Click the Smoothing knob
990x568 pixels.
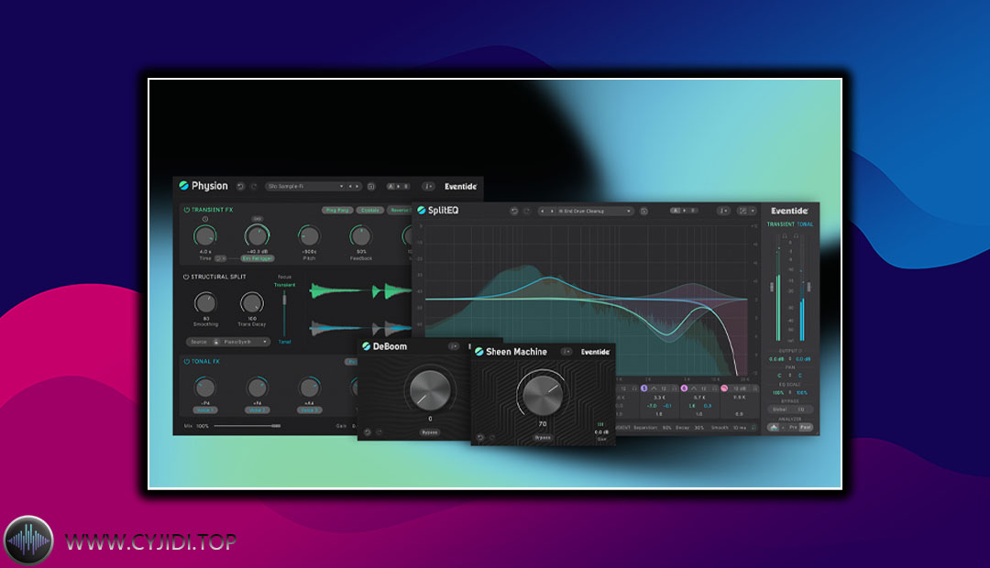pyautogui.click(x=205, y=303)
